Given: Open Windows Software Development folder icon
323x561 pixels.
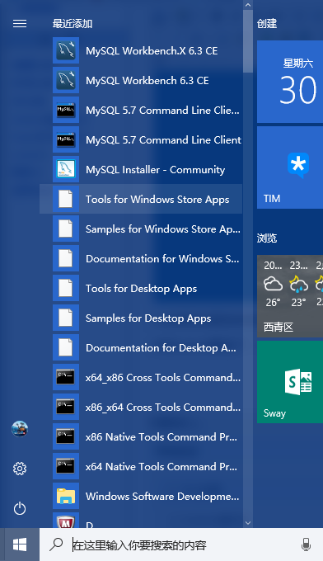Looking at the screenshot, I should click(x=66, y=496).
